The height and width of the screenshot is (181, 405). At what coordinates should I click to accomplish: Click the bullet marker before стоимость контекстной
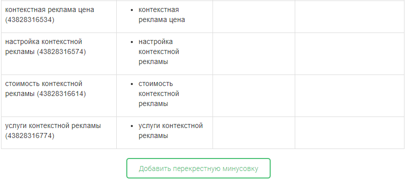(132, 84)
